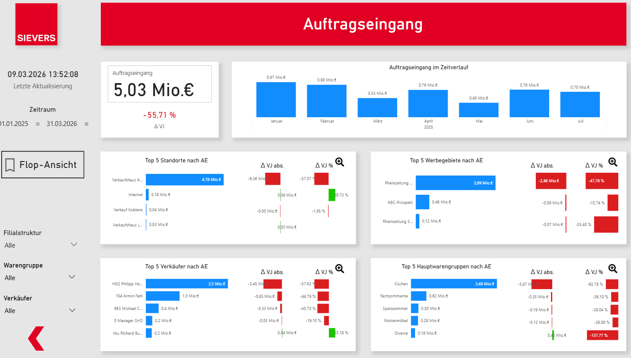
Task: Open calendar picker beside start date 01.01.2025
Action: pyautogui.click(x=38, y=124)
